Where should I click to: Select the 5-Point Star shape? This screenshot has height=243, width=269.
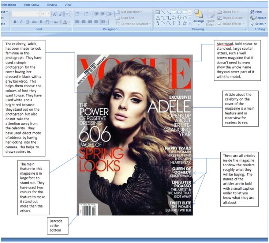click(185, 23)
